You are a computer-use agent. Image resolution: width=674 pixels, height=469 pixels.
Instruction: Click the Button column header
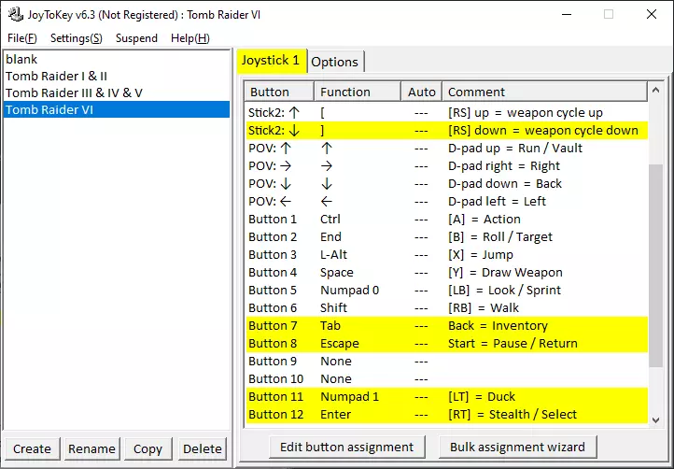[279, 92]
